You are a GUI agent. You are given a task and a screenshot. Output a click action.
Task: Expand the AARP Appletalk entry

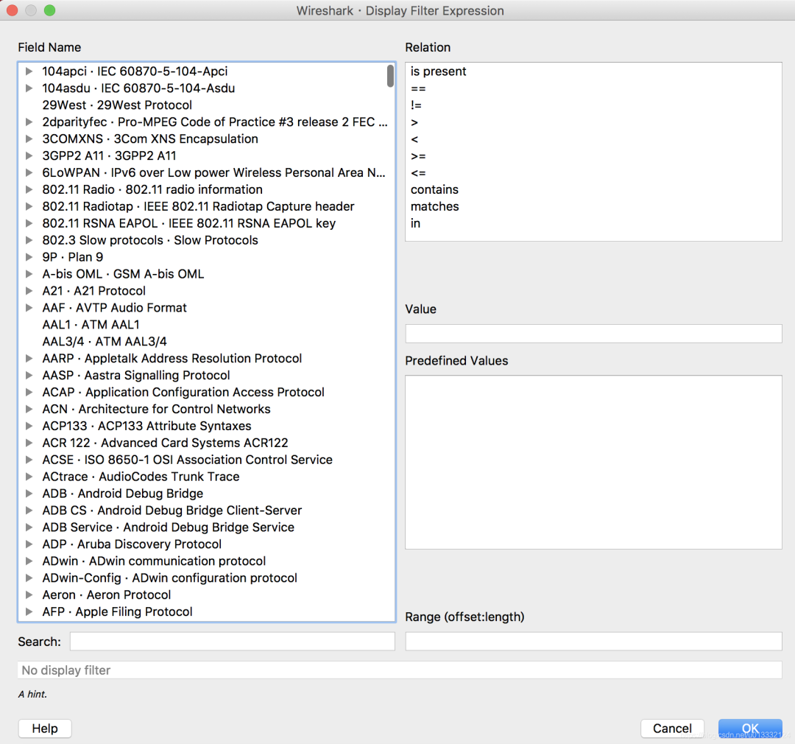[29, 358]
